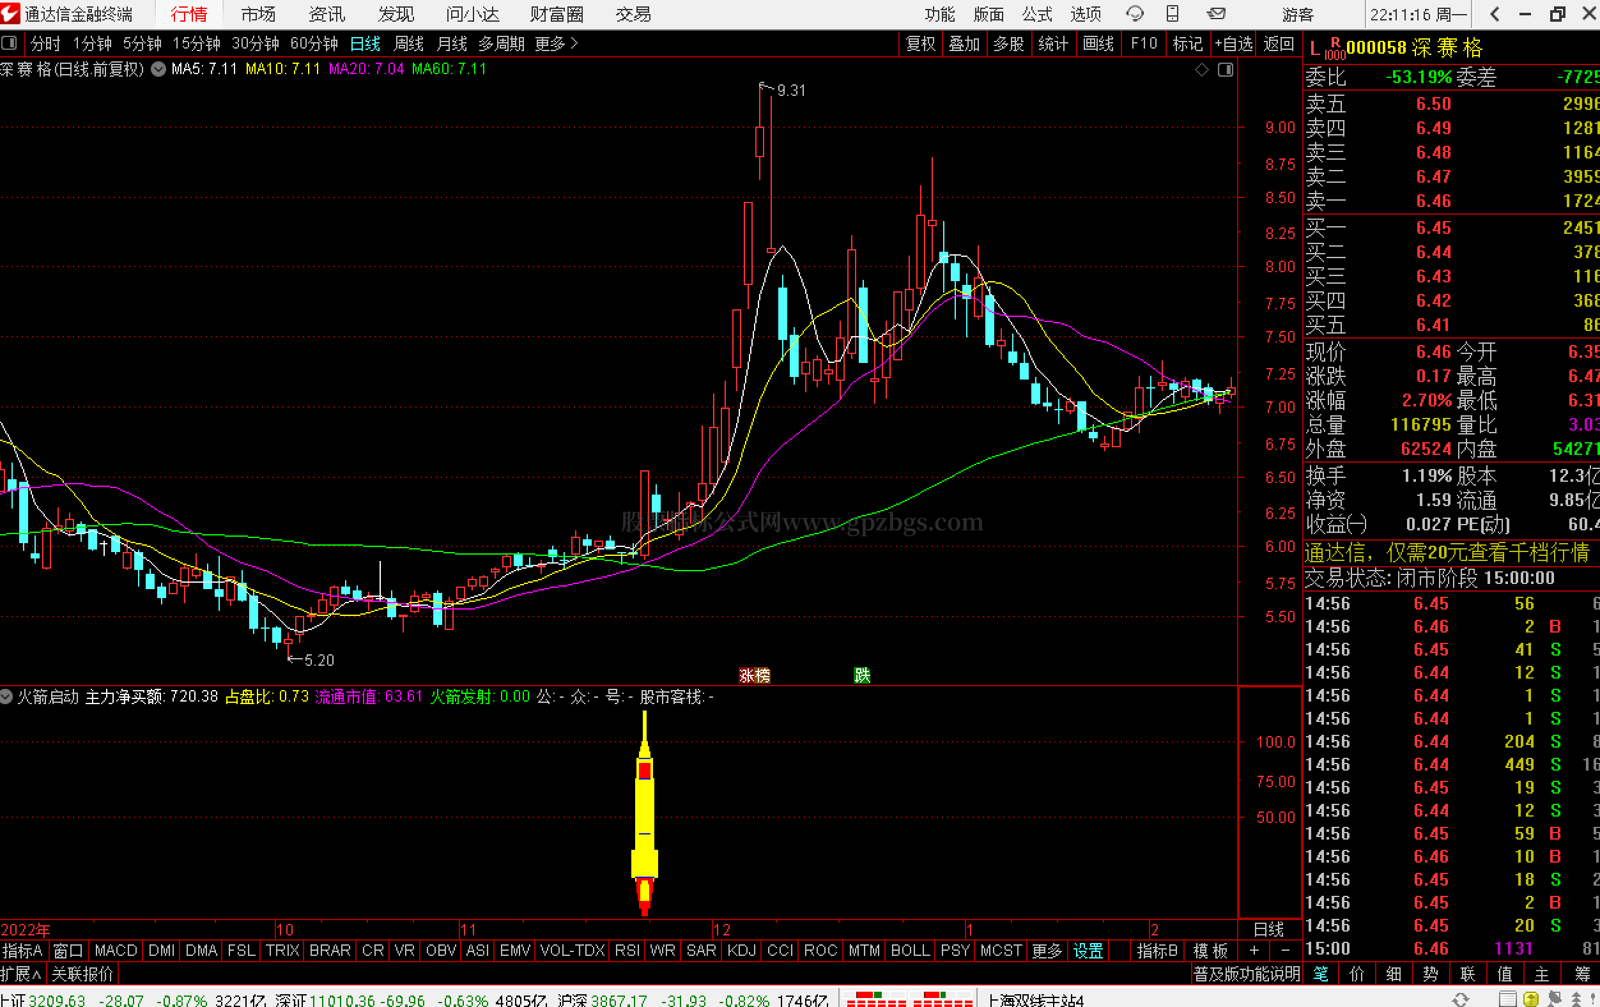Screen dimensions: 1600x1007
Task: Toggle left sidebar panel icon beside 分时
Action: [x=10, y=44]
